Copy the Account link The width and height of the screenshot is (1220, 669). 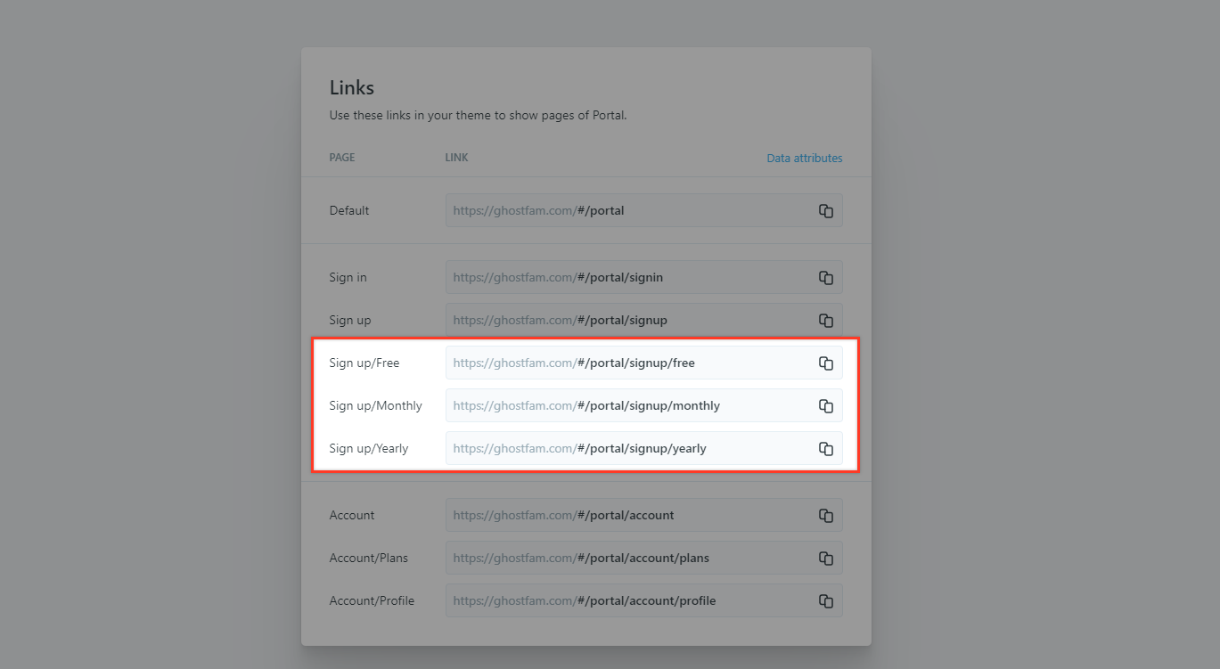(826, 516)
